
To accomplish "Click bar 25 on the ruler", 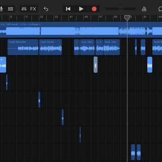I will 41,17.
